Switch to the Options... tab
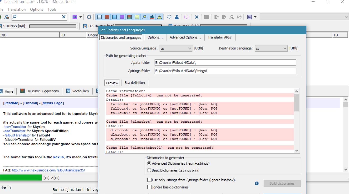The height and width of the screenshot is (194, 349). [155, 37]
